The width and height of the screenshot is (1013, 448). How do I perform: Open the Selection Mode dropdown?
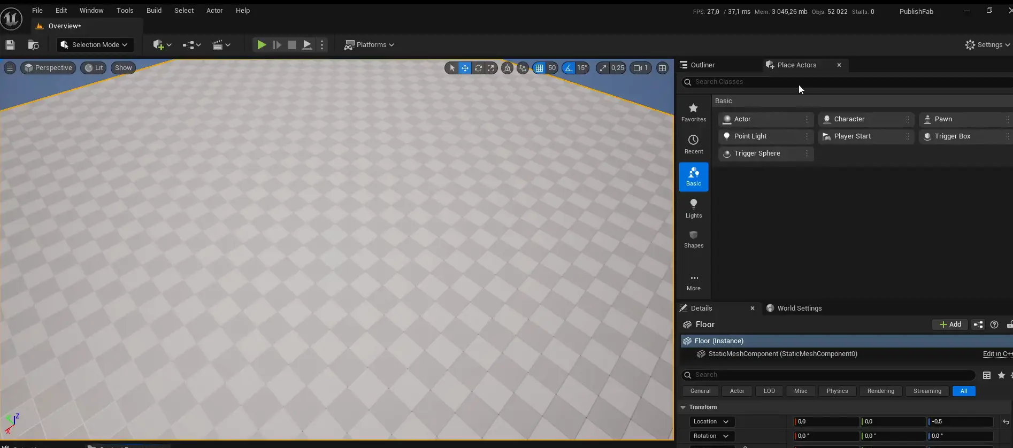pyautogui.click(x=95, y=45)
